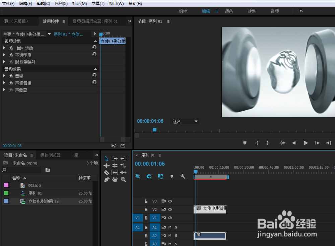Reset the Opacity effect

click(x=94, y=54)
